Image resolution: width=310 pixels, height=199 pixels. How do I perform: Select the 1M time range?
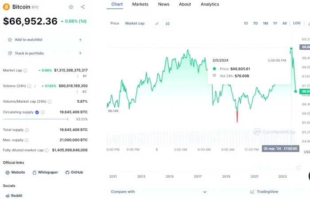[266, 23]
